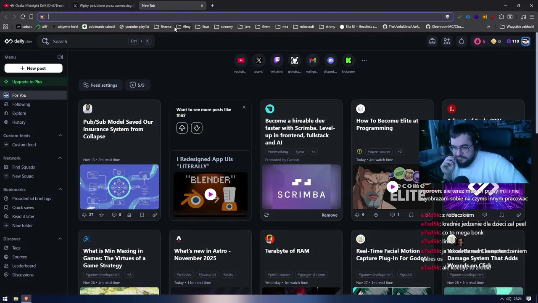Play the 'I Redesigned App UIs' video thumbnail
This screenshot has width=538, height=303.
click(x=210, y=194)
